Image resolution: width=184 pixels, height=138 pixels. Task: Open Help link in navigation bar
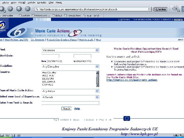98,40
